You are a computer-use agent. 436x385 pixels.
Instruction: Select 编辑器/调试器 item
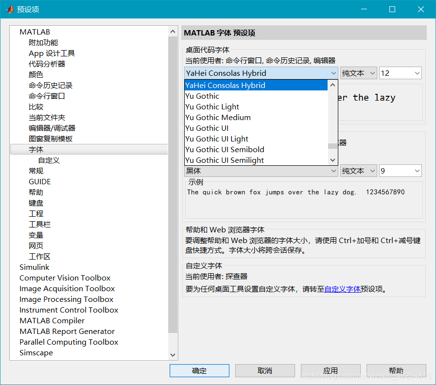[x=52, y=128]
